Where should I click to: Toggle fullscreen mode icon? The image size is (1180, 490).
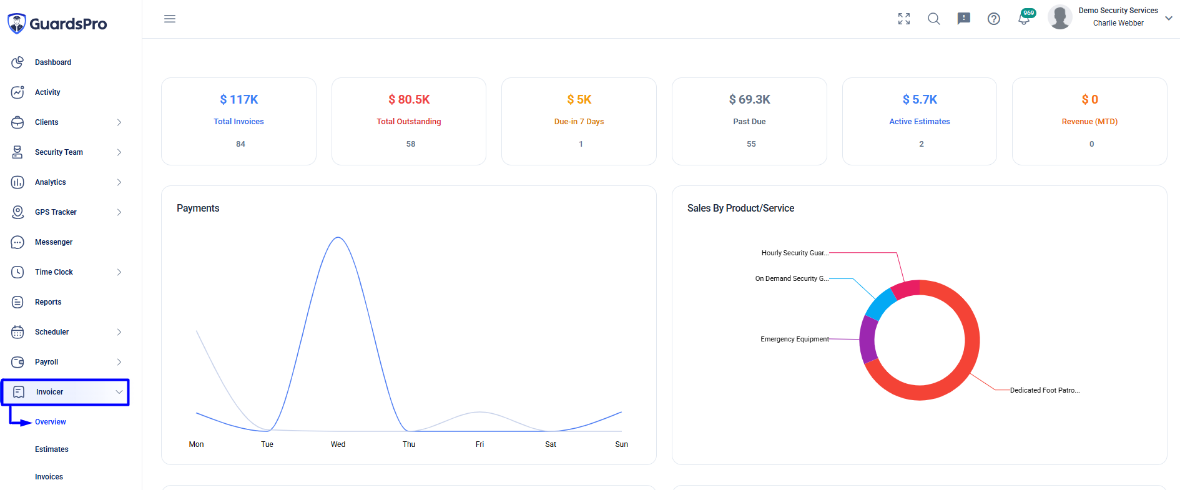(x=904, y=19)
